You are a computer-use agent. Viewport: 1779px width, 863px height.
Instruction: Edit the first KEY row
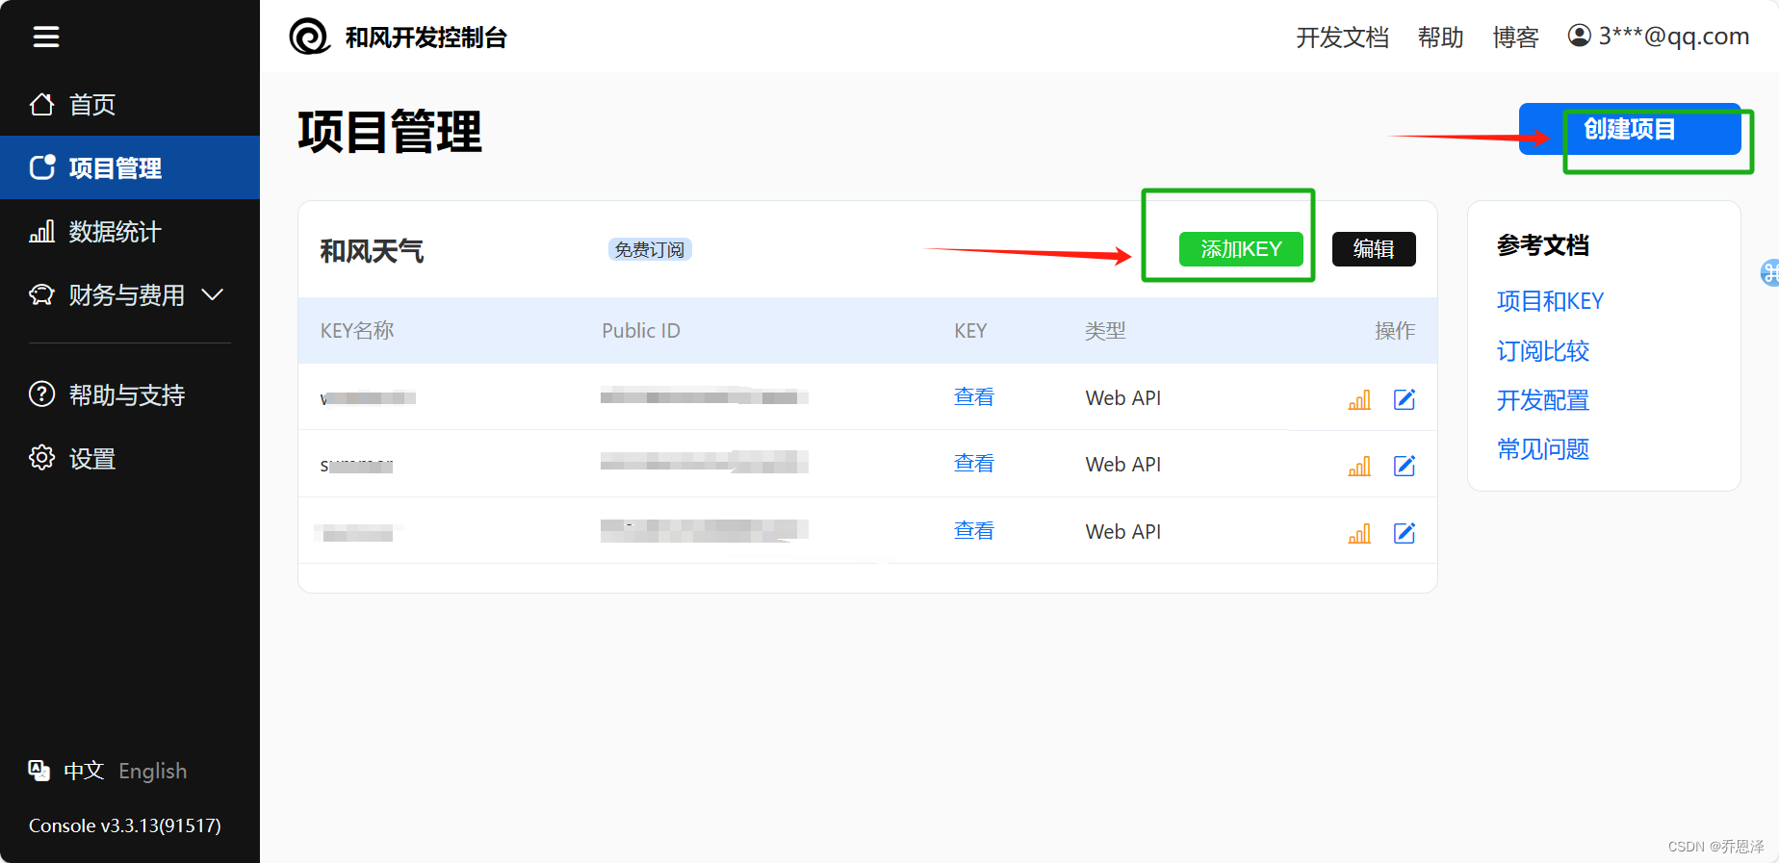click(1405, 399)
